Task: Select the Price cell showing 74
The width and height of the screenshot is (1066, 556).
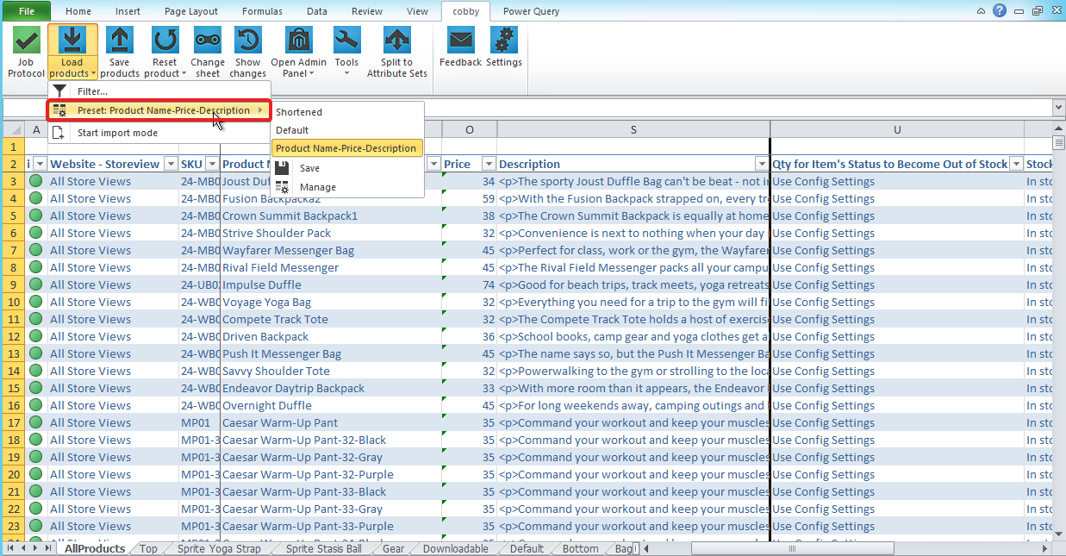Action: pos(470,284)
